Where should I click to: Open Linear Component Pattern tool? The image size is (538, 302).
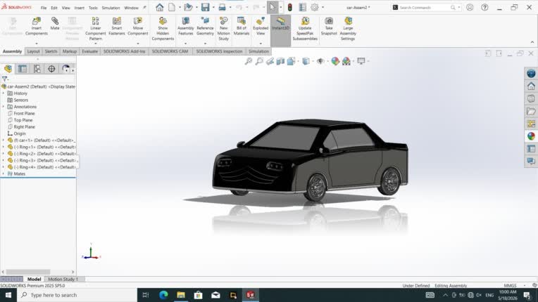tap(95, 29)
